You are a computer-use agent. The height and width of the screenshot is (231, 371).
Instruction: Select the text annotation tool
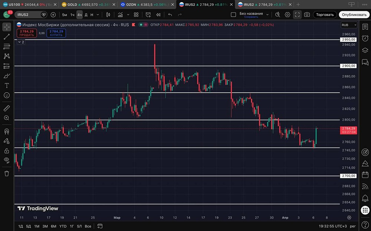click(7, 85)
